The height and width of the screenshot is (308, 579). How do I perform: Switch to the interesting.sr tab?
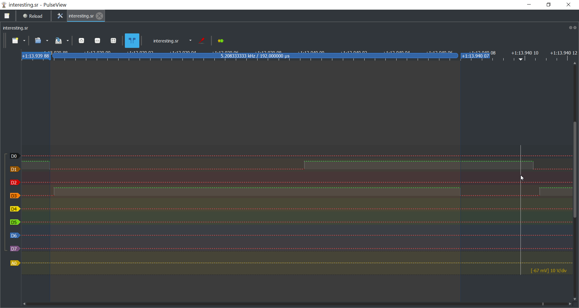(81, 16)
